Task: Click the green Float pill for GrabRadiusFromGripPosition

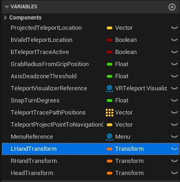Action: coord(110,64)
